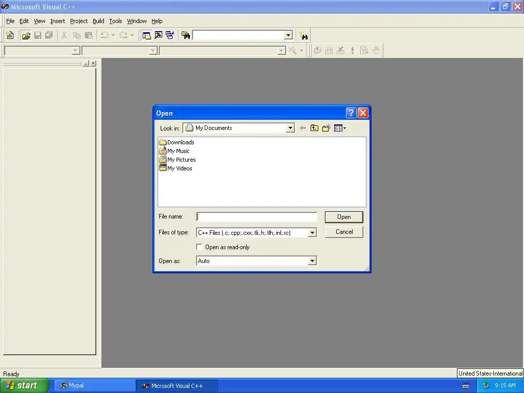Open the File menu
This screenshot has height=393, width=524.
(10, 21)
